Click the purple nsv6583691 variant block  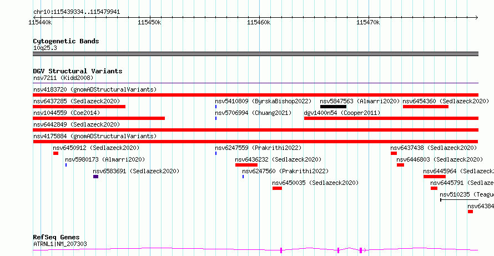96,177
